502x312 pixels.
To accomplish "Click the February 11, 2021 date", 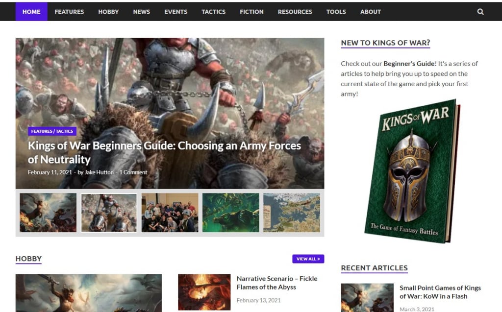I will [50, 172].
